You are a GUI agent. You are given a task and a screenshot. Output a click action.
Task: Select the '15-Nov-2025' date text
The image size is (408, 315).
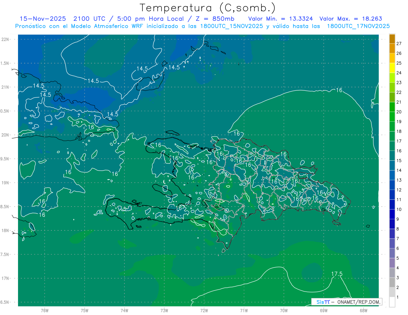tap(42, 19)
